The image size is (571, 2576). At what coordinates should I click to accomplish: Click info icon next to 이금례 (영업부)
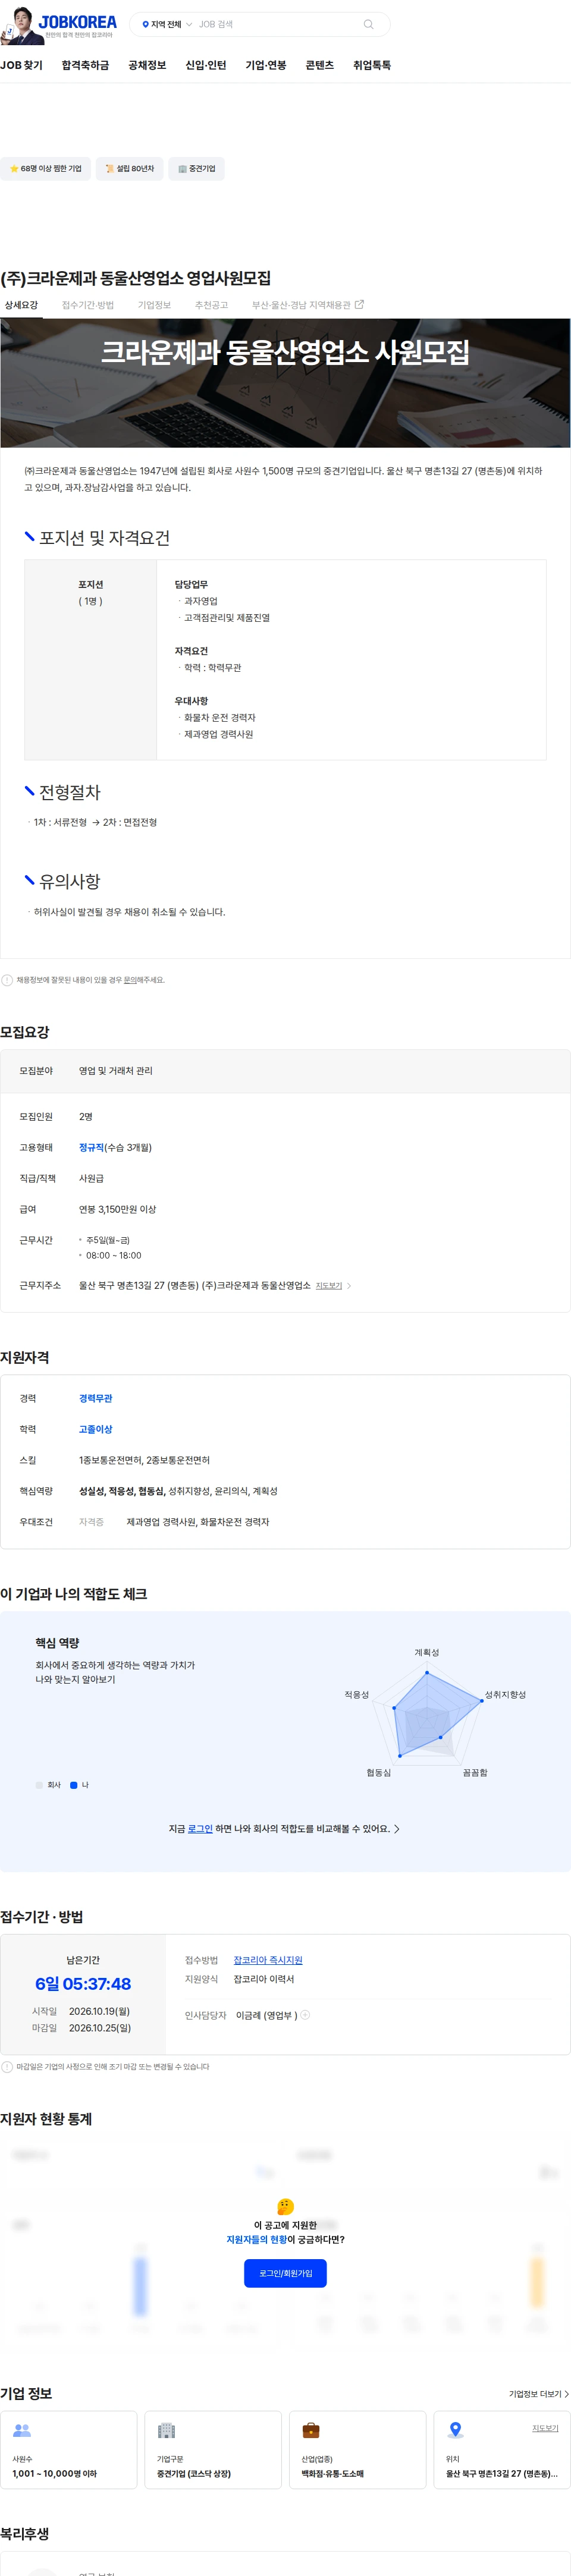pyautogui.click(x=305, y=2015)
